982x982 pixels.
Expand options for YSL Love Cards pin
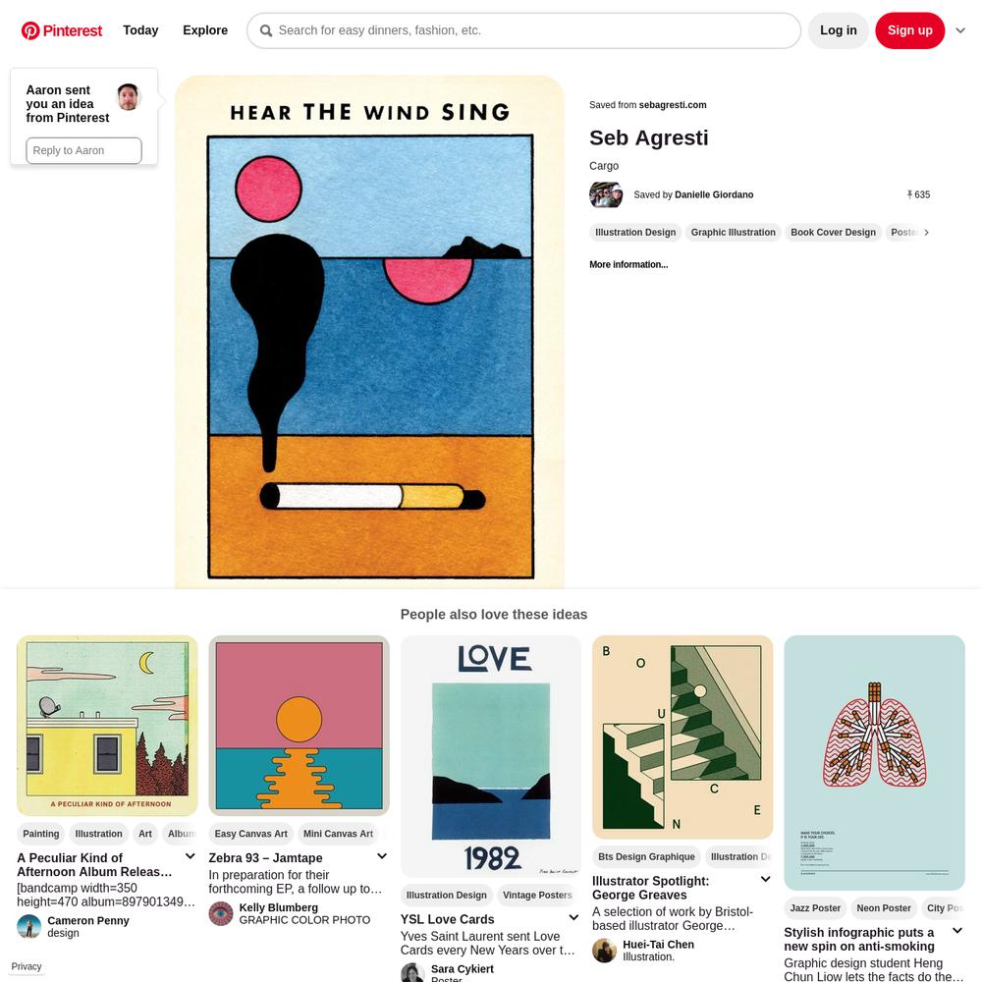(573, 917)
